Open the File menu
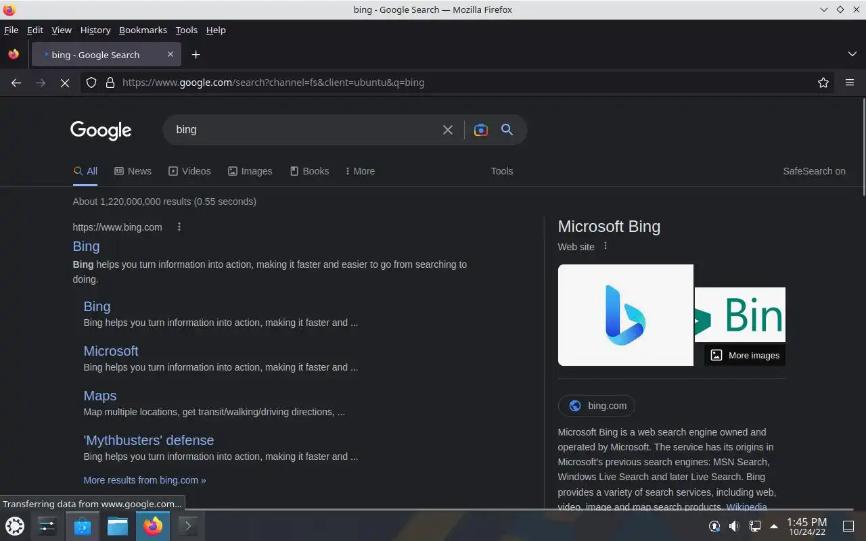Image resolution: width=866 pixels, height=541 pixels. pos(11,30)
